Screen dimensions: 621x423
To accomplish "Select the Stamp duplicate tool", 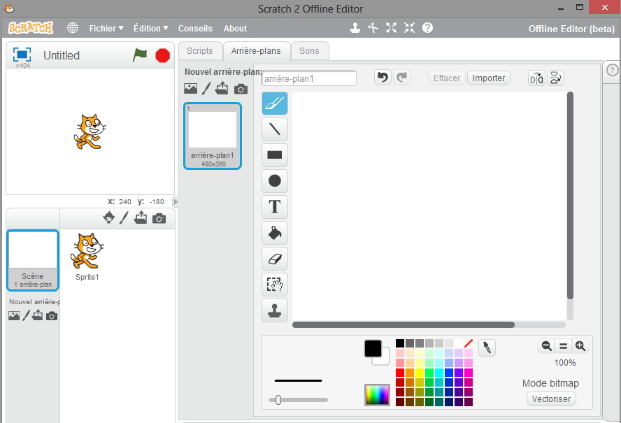I will (274, 310).
